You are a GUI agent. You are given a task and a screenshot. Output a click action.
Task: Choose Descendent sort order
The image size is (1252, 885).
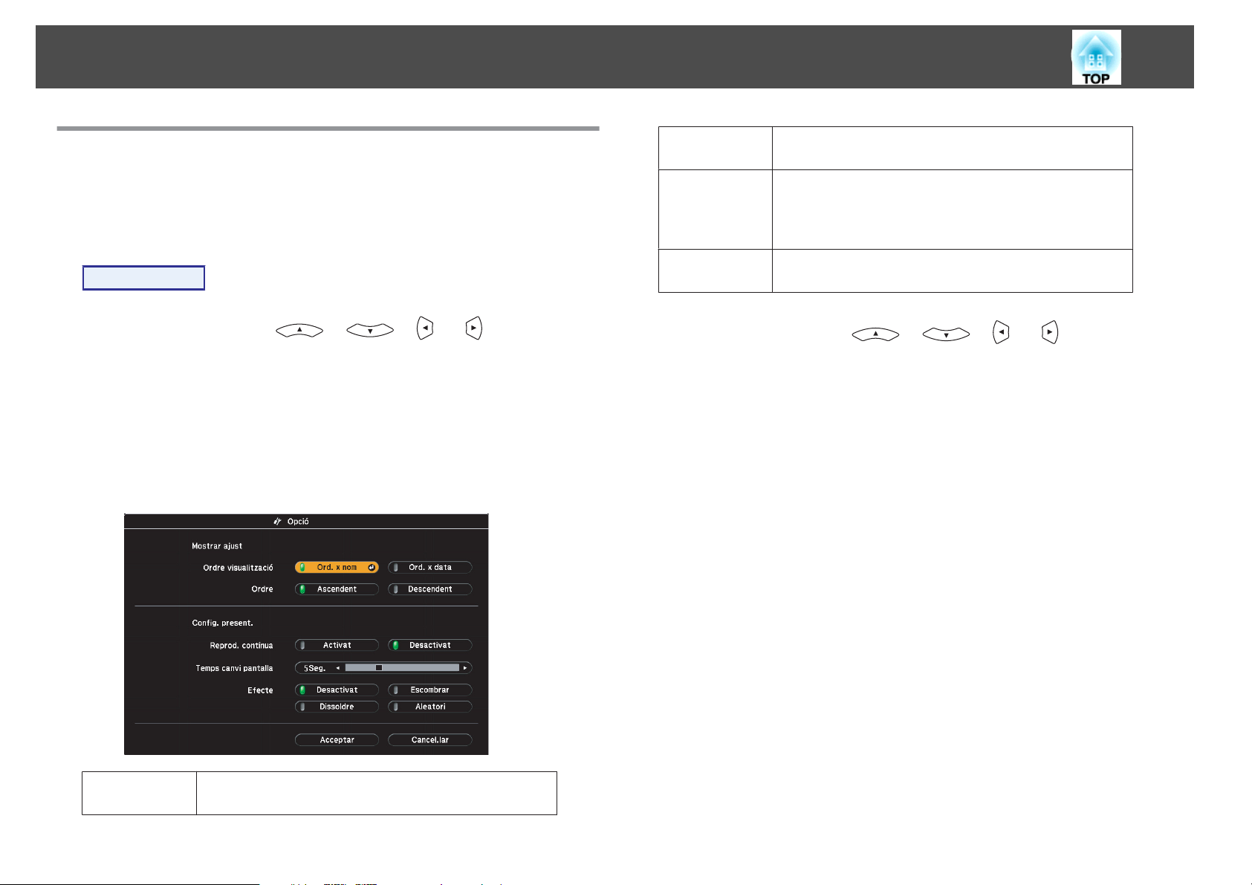tap(430, 589)
